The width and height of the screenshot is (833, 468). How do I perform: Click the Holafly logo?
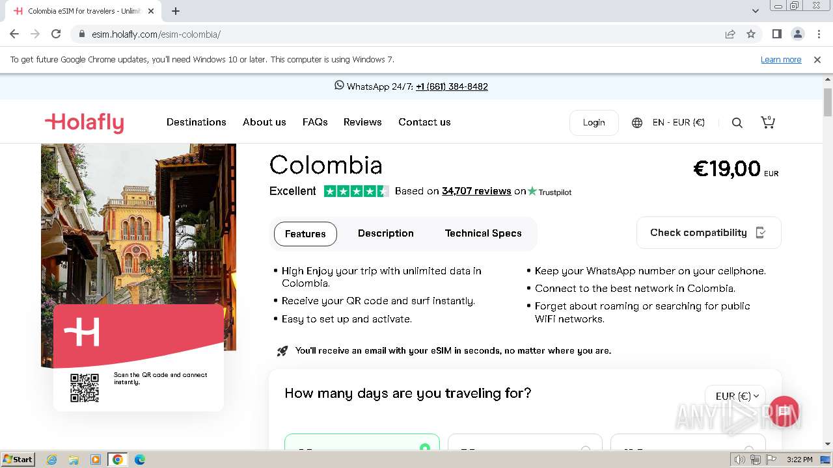point(84,123)
